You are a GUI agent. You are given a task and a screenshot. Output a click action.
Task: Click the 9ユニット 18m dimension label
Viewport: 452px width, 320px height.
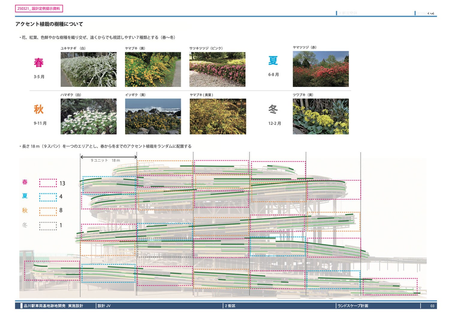(x=106, y=160)
